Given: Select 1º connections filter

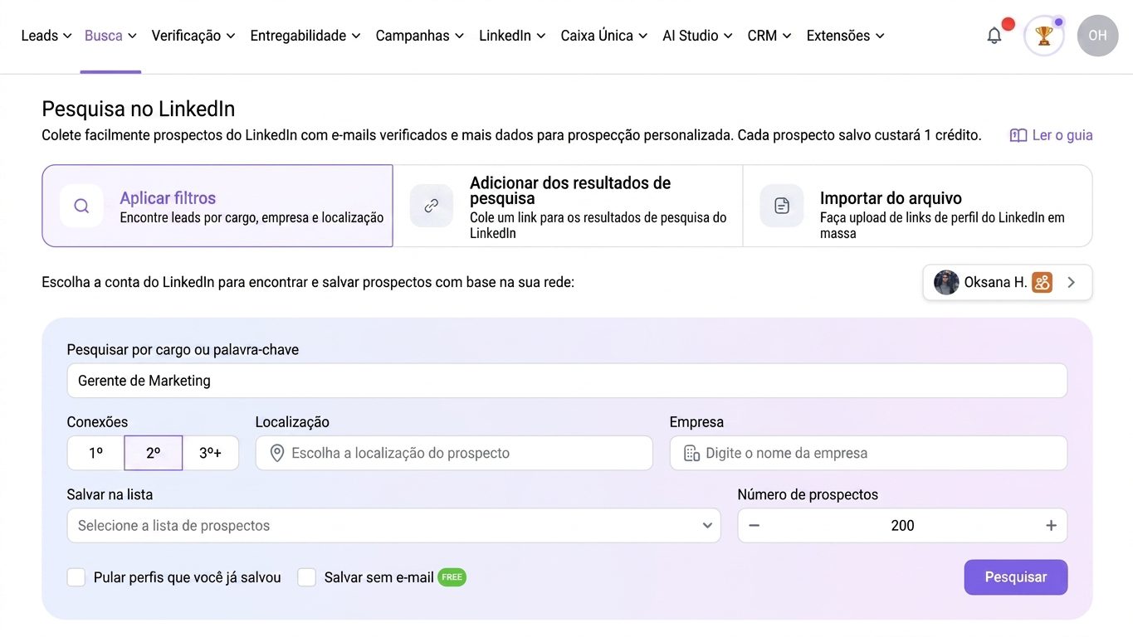Looking at the screenshot, I should 95,453.
